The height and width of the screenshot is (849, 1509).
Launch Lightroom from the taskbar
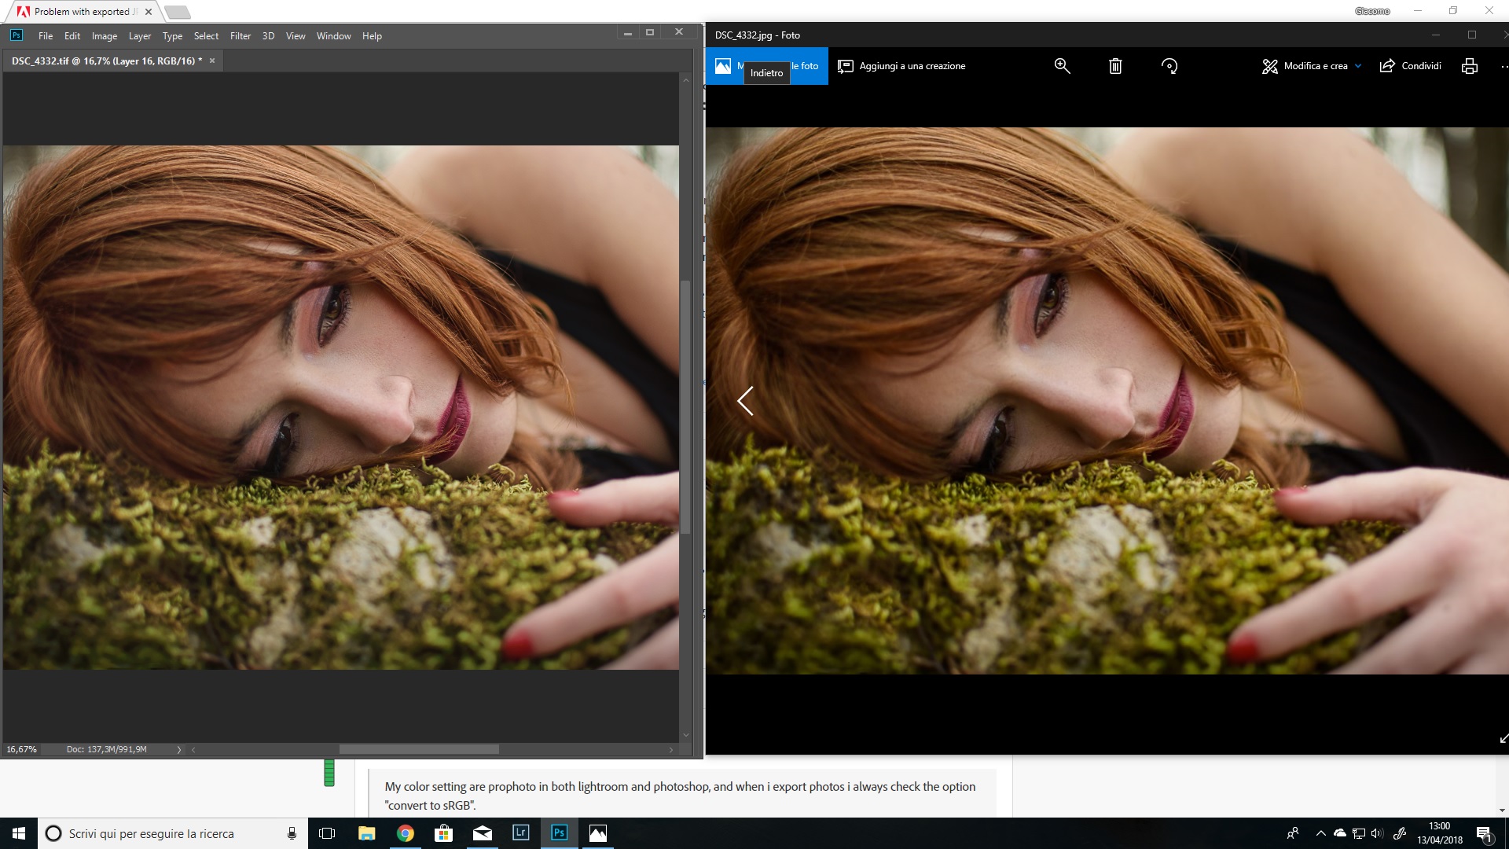[520, 833]
